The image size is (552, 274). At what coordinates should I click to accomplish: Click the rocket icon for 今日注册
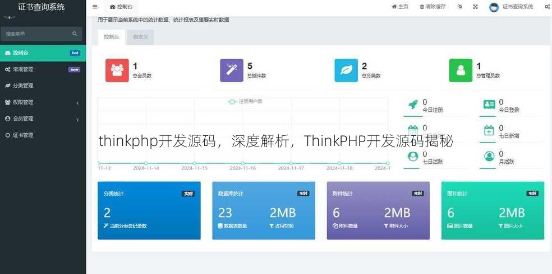click(x=413, y=104)
